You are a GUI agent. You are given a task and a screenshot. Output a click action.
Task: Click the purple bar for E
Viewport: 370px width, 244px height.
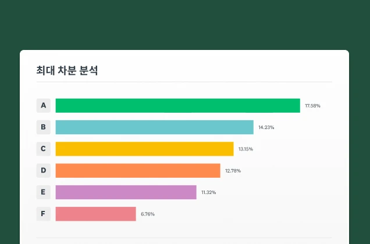(x=126, y=192)
